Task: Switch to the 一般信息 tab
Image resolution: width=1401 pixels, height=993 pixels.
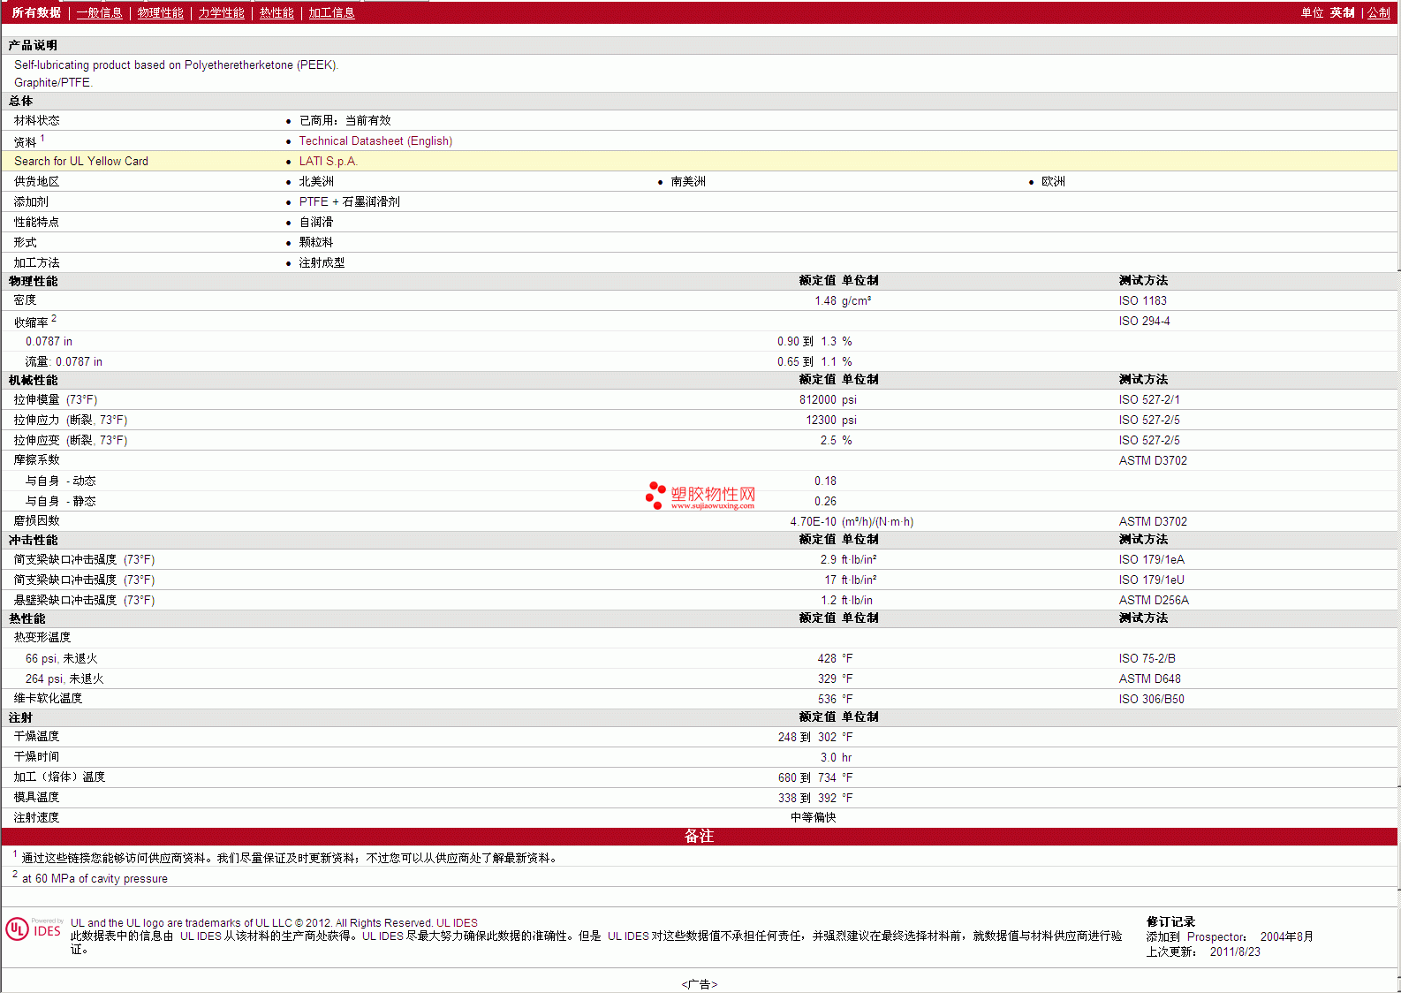Action: [x=99, y=12]
